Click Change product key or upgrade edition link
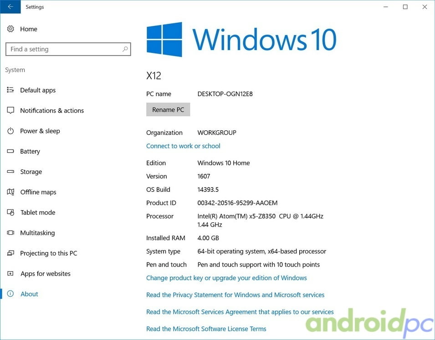Viewport: 435px width, 340px height. [226, 278]
